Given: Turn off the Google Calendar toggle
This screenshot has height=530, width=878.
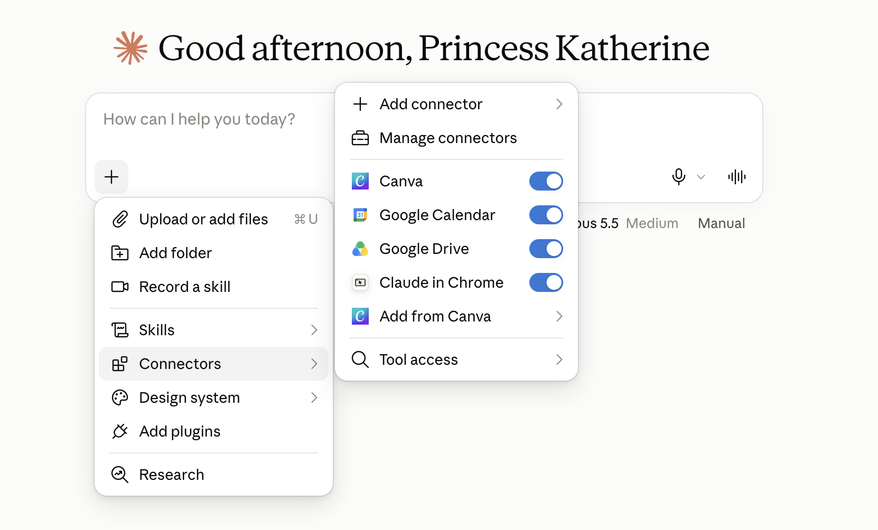Looking at the screenshot, I should (546, 215).
